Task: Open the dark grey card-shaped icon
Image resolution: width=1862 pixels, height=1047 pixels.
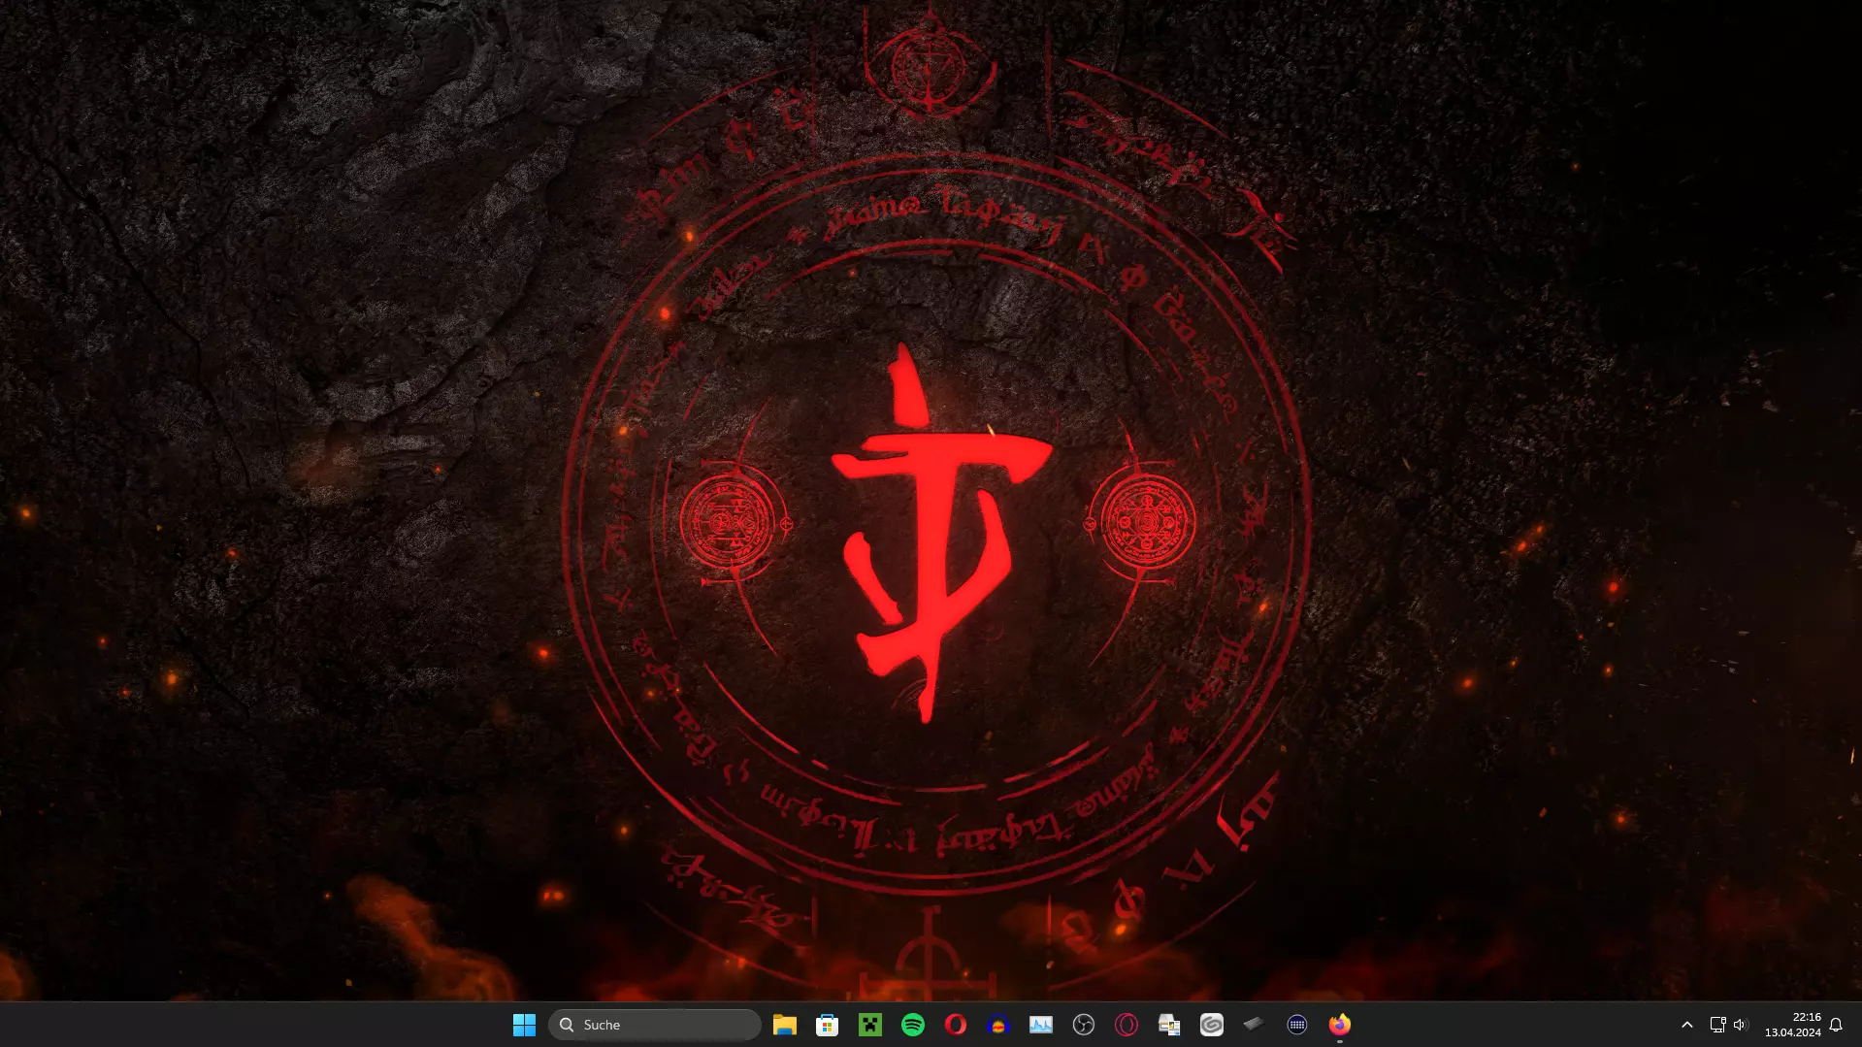Action: (x=1255, y=1024)
